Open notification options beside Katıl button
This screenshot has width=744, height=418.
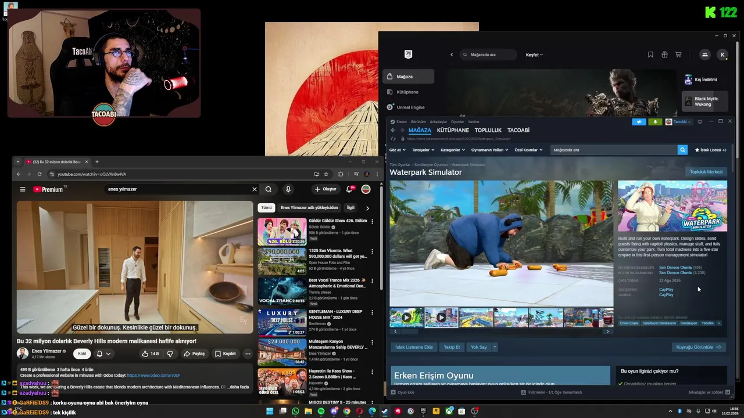tap(103, 354)
